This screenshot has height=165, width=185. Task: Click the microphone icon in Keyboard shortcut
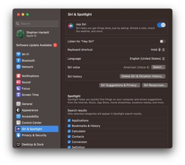click(160, 50)
